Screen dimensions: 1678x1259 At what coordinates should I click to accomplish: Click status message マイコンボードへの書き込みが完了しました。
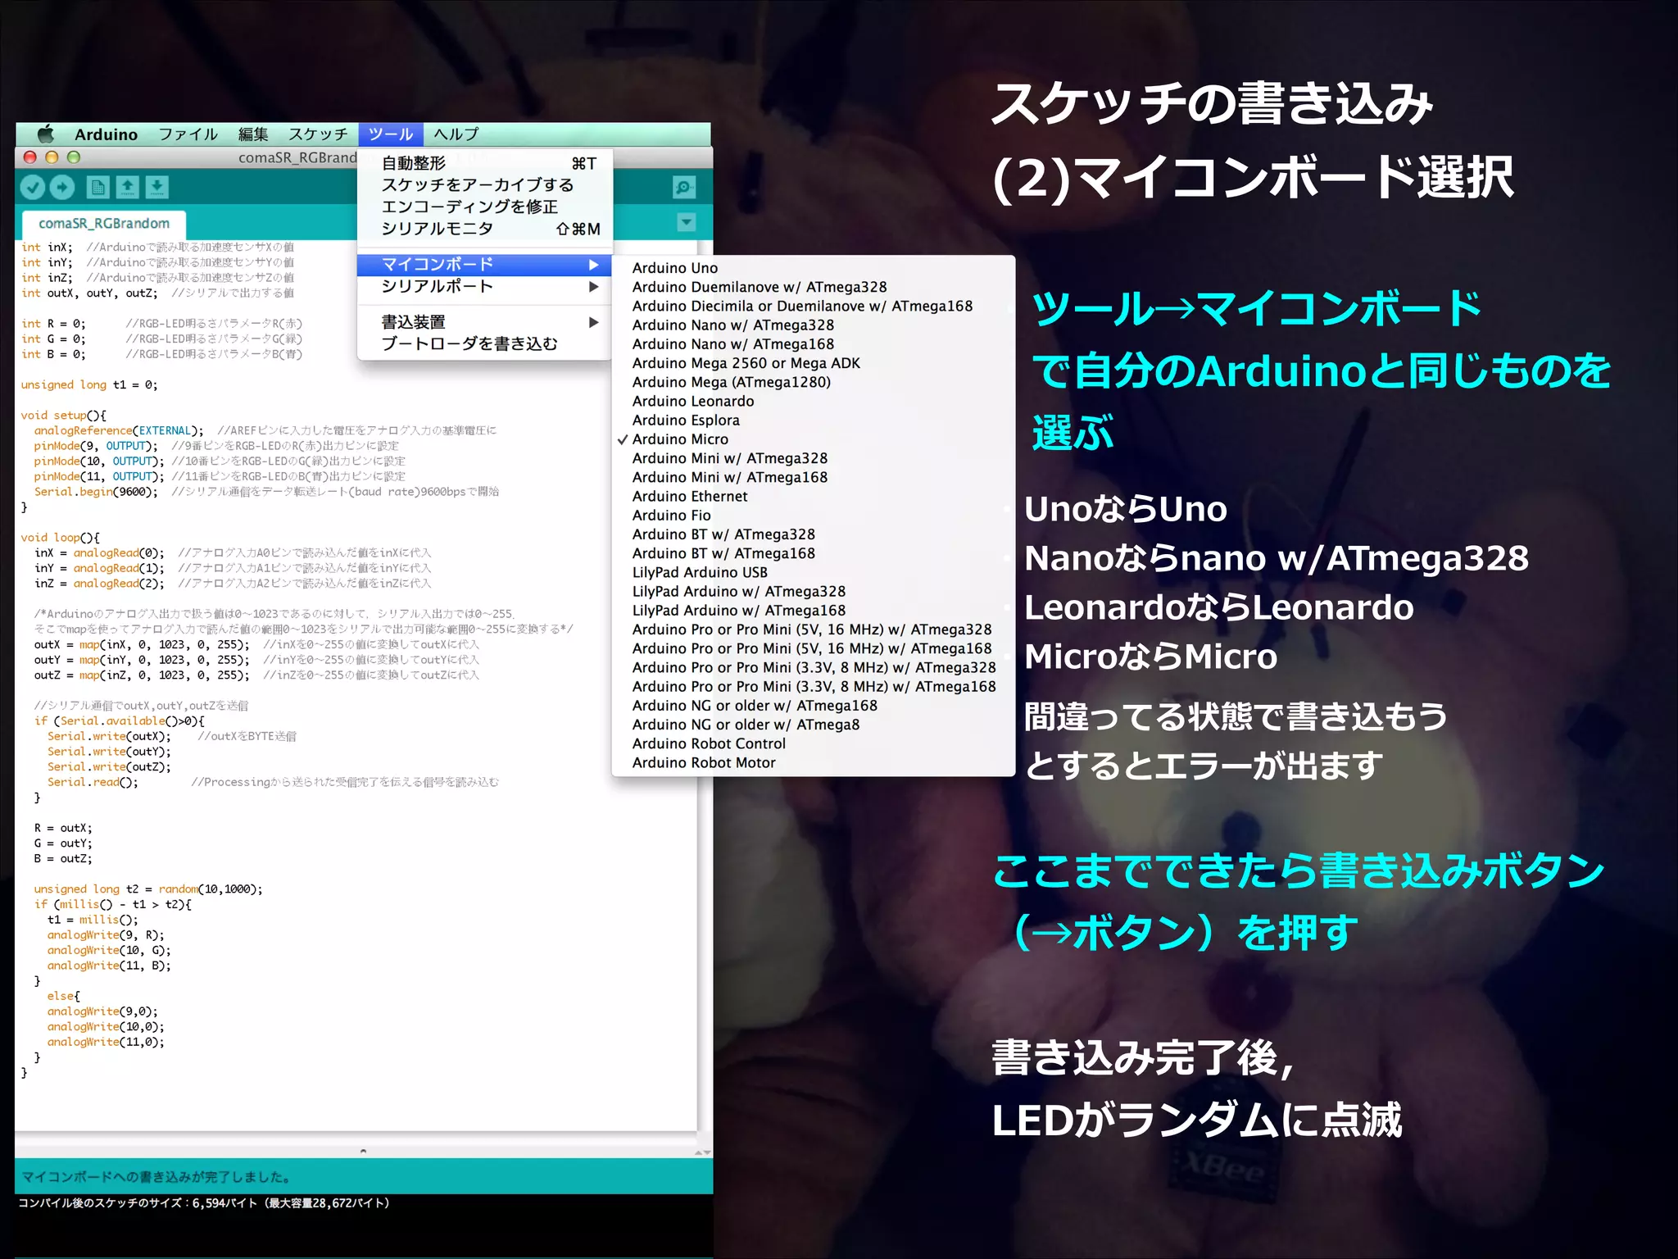pos(156,1177)
